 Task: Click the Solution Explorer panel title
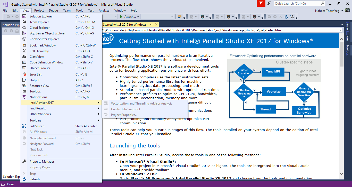(x=12, y=25)
